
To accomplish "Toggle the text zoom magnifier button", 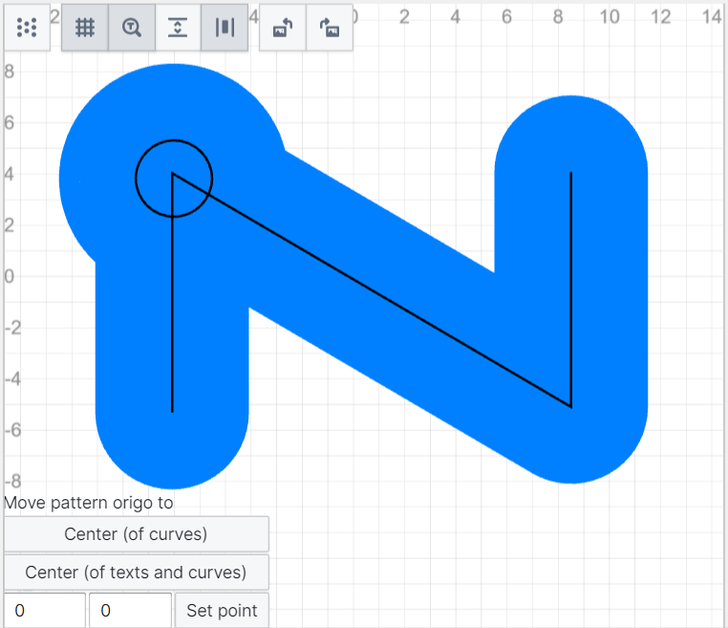I will [132, 28].
